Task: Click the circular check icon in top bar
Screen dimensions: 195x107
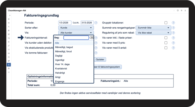Action: (178, 10)
